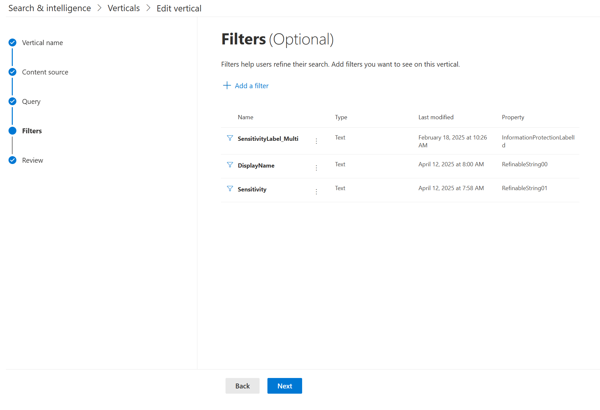This screenshot has height=410, width=600.
Task: Open more options menu for Sensitivity row
Action: (316, 192)
